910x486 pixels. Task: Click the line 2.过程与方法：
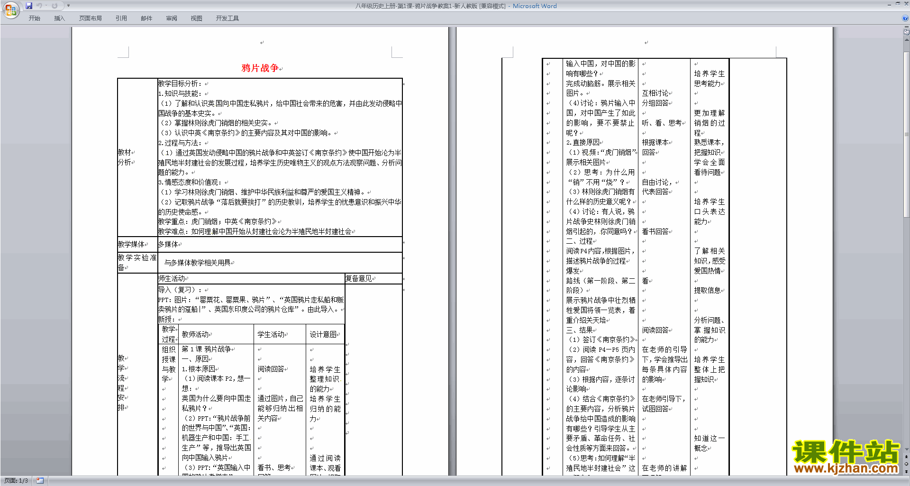(181, 143)
